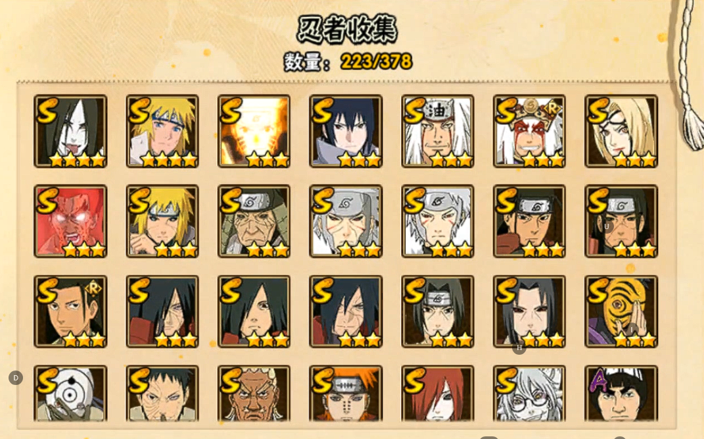Click the collection count 223/378

pyautogui.click(x=376, y=62)
